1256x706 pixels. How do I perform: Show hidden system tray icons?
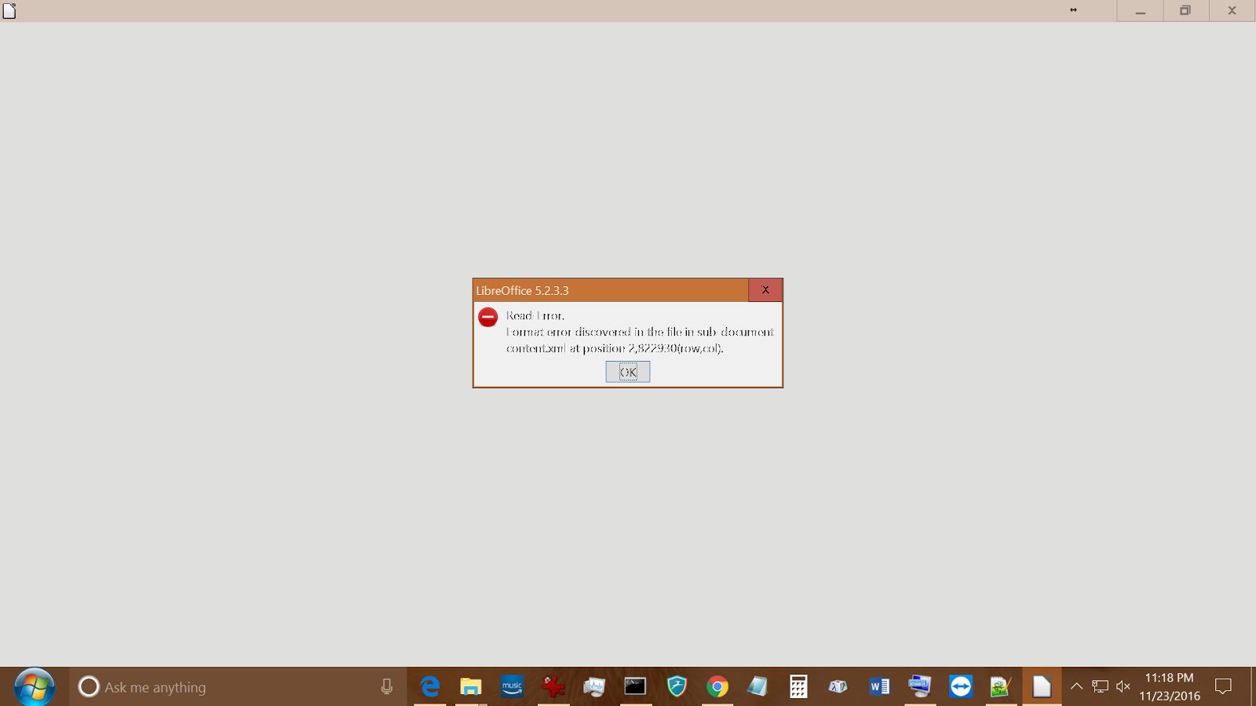point(1076,687)
